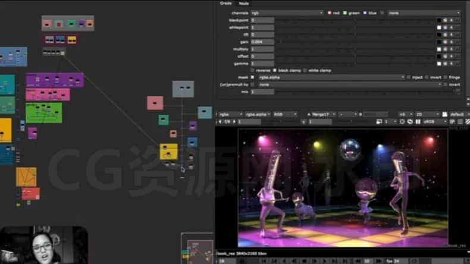Viewport: 470px width, 264px height.
Task: Open the (un)premult by dropdown
Action: 350,84
